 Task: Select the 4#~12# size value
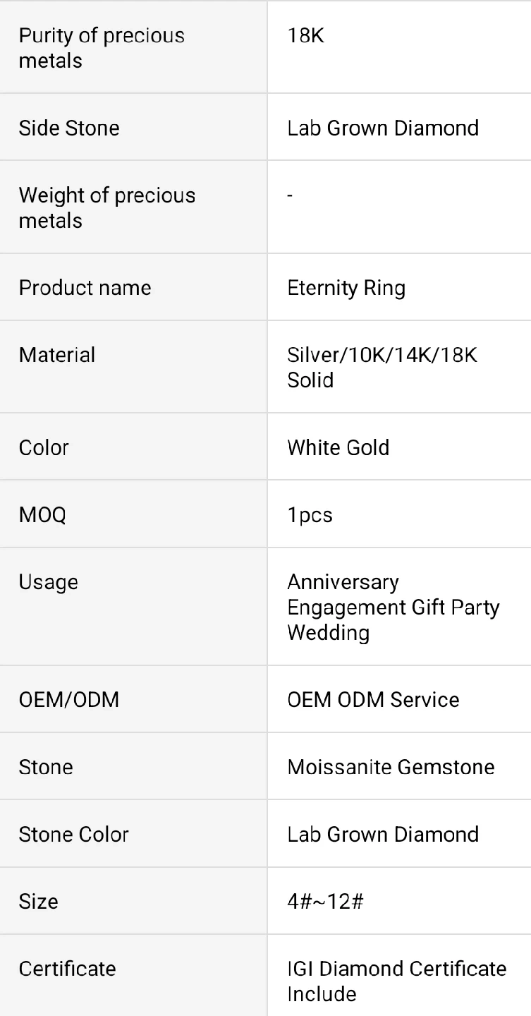coord(325,901)
